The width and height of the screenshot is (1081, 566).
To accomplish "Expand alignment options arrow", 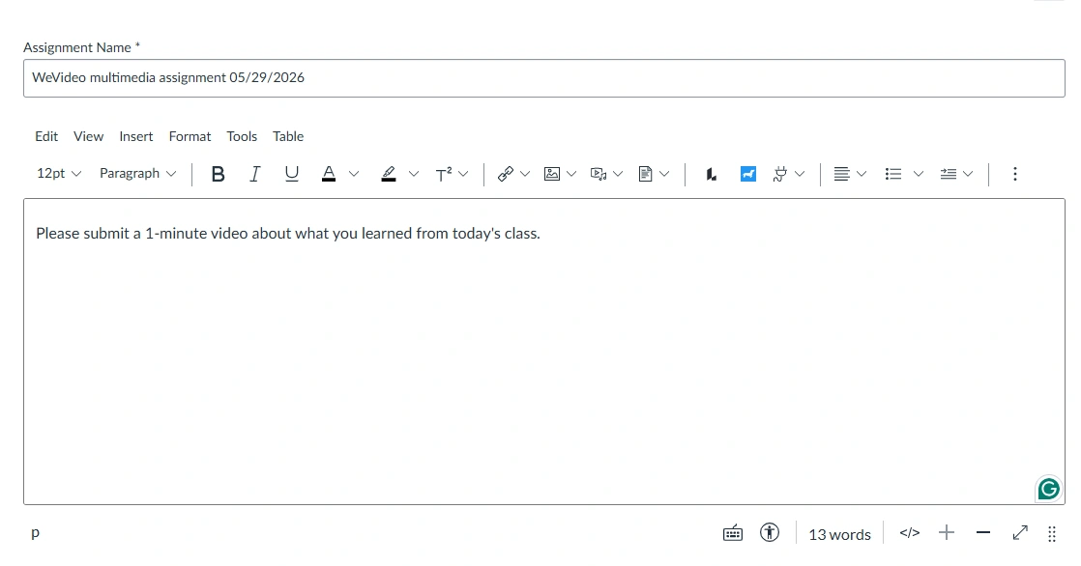I will coord(862,174).
